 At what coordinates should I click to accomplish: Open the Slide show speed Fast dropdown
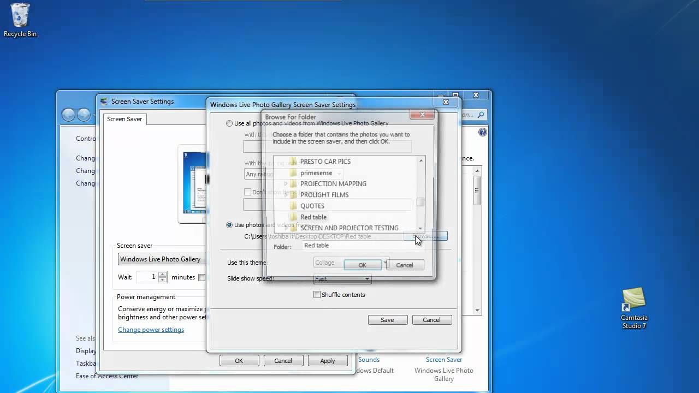point(342,279)
